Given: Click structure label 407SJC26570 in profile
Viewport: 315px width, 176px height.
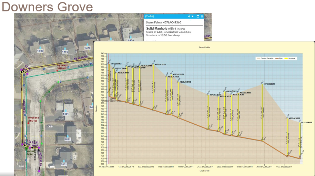Looking at the screenshot, I should coord(295,118).
